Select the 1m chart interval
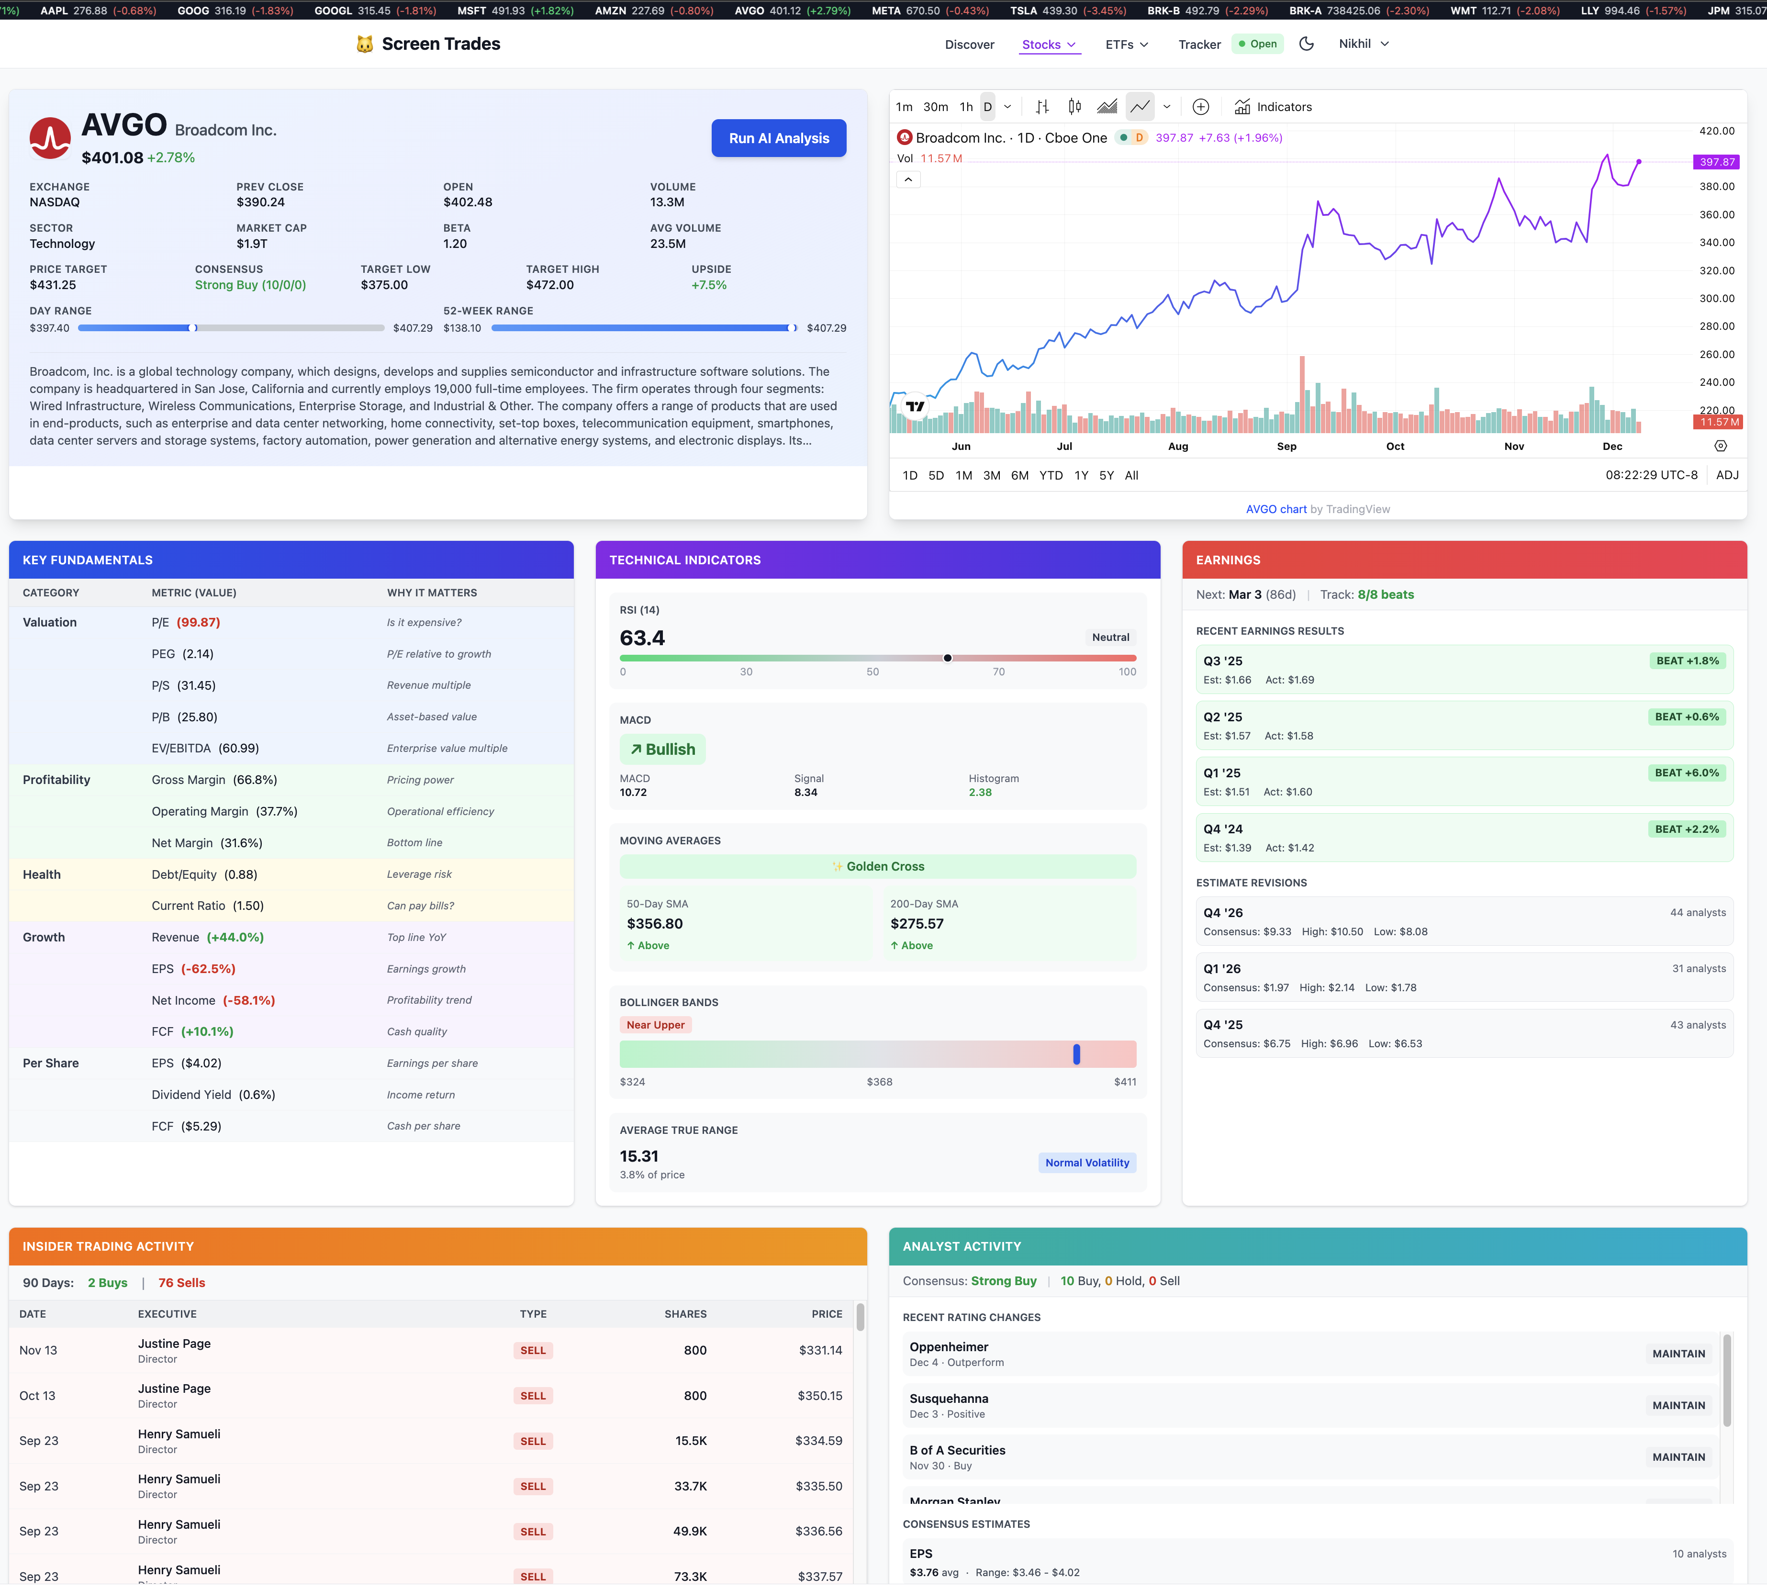 904,107
